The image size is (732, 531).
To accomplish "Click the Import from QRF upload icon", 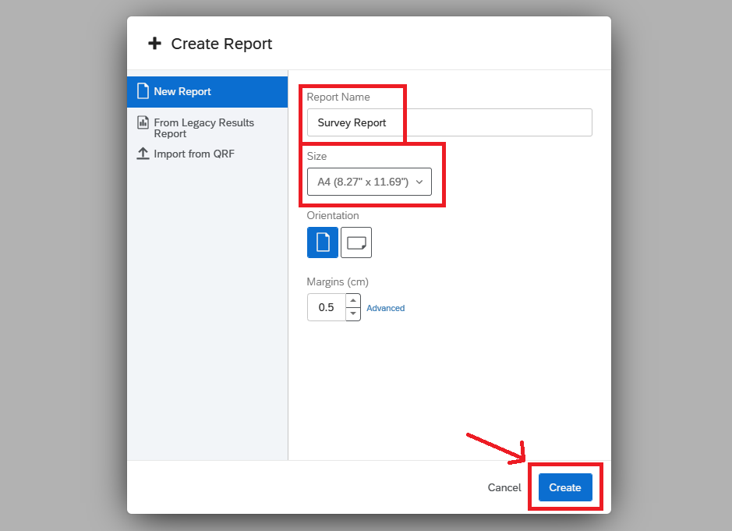I will (x=143, y=154).
